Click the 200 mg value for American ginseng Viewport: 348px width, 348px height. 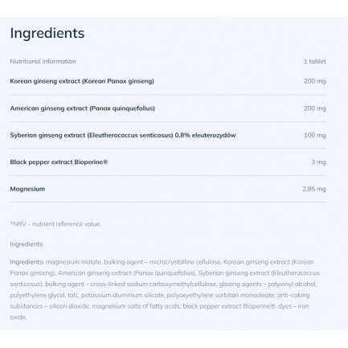pos(315,108)
